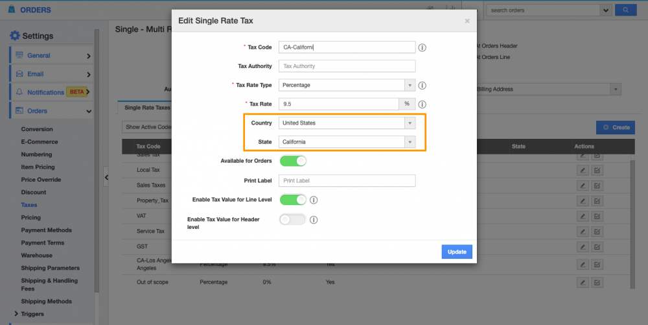648x325 pixels.
Task: Click info icon for Line Level tax toggle
Action: click(x=314, y=200)
